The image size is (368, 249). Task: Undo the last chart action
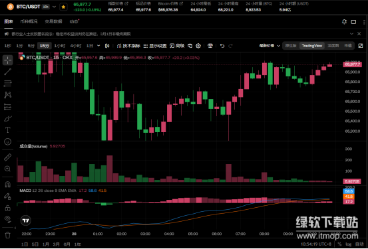pyautogui.click(x=222, y=46)
